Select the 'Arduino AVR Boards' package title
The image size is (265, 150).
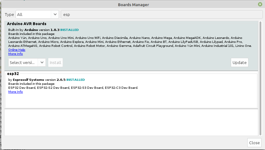(x=27, y=24)
